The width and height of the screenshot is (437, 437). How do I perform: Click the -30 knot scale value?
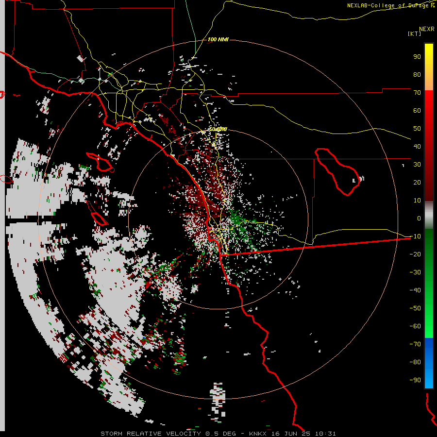415,272
